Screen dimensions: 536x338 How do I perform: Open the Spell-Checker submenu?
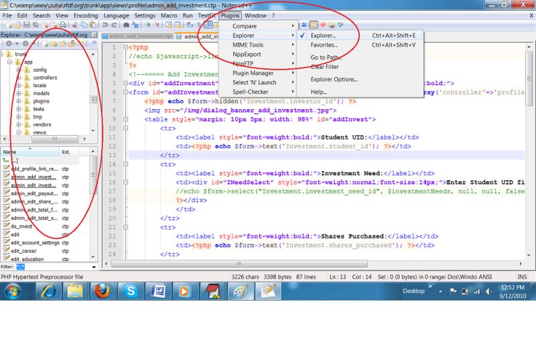(x=257, y=92)
